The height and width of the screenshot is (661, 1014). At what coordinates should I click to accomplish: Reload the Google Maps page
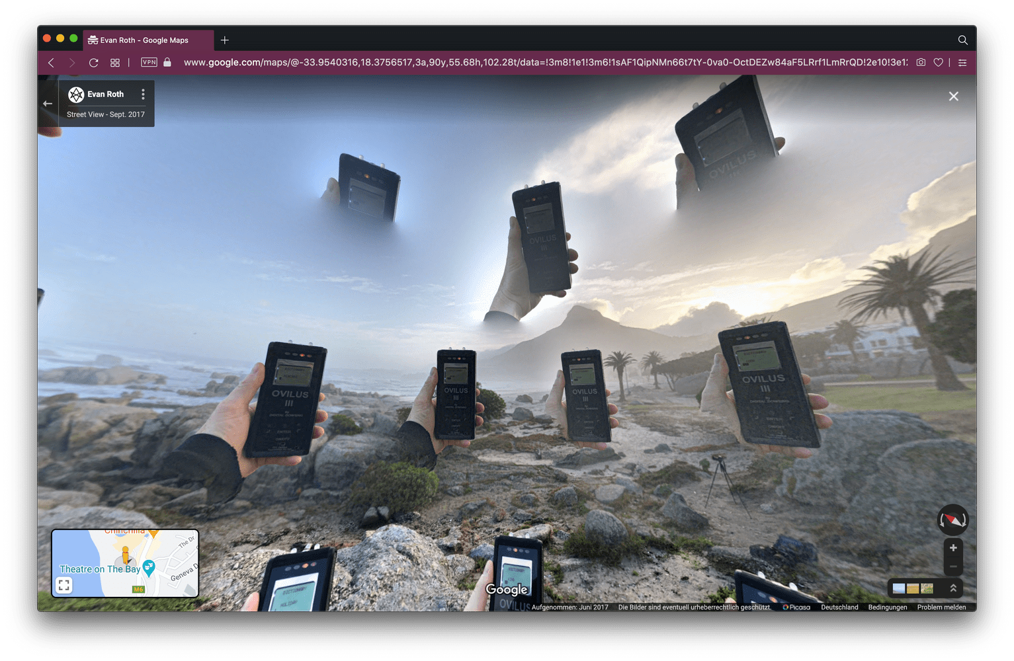tap(94, 62)
